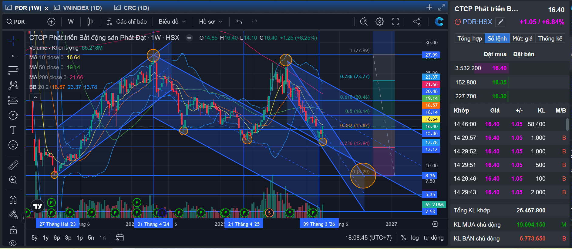Change the W weekly interval
This screenshot has height=249, width=572.
pos(71,22)
